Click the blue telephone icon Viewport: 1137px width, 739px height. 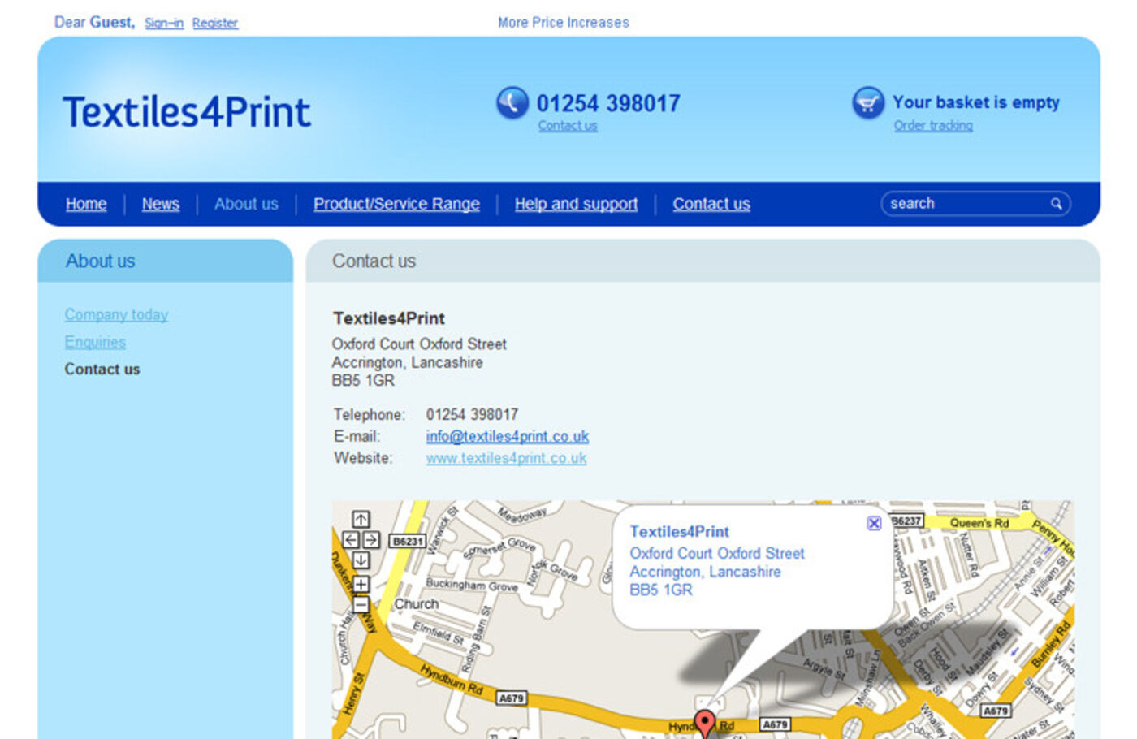(x=512, y=103)
